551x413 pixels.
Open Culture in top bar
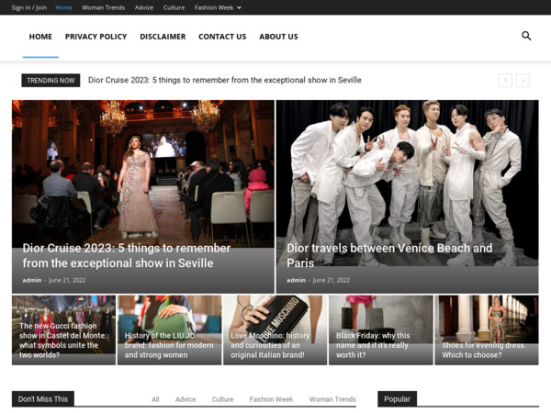point(174,7)
